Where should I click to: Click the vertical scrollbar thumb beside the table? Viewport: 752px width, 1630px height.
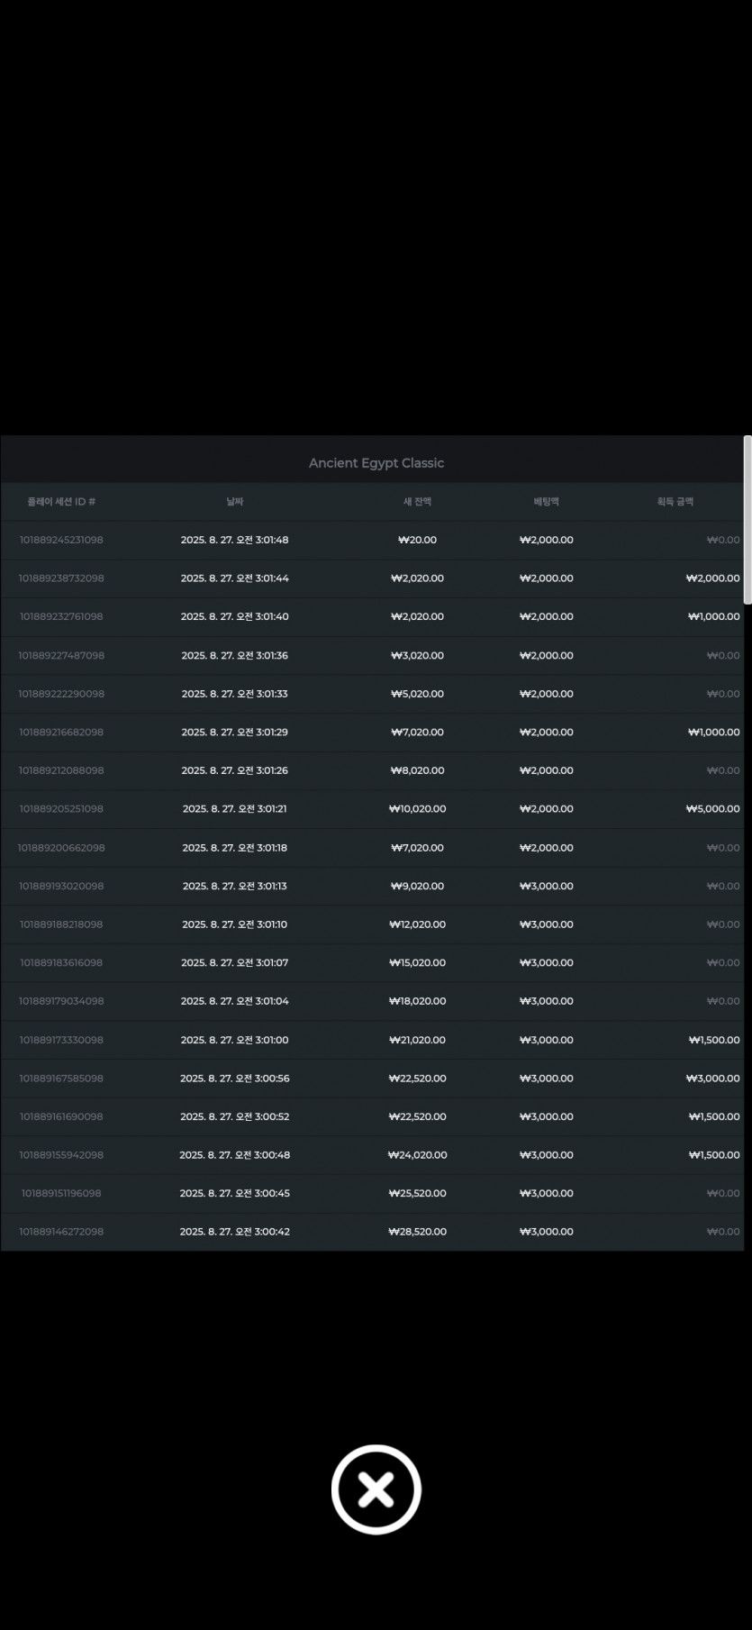(x=747, y=520)
